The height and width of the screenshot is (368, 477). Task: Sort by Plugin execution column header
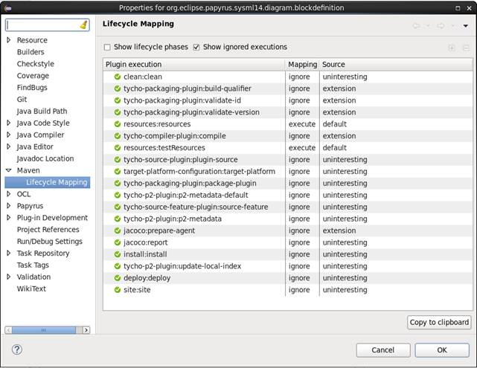click(x=194, y=65)
